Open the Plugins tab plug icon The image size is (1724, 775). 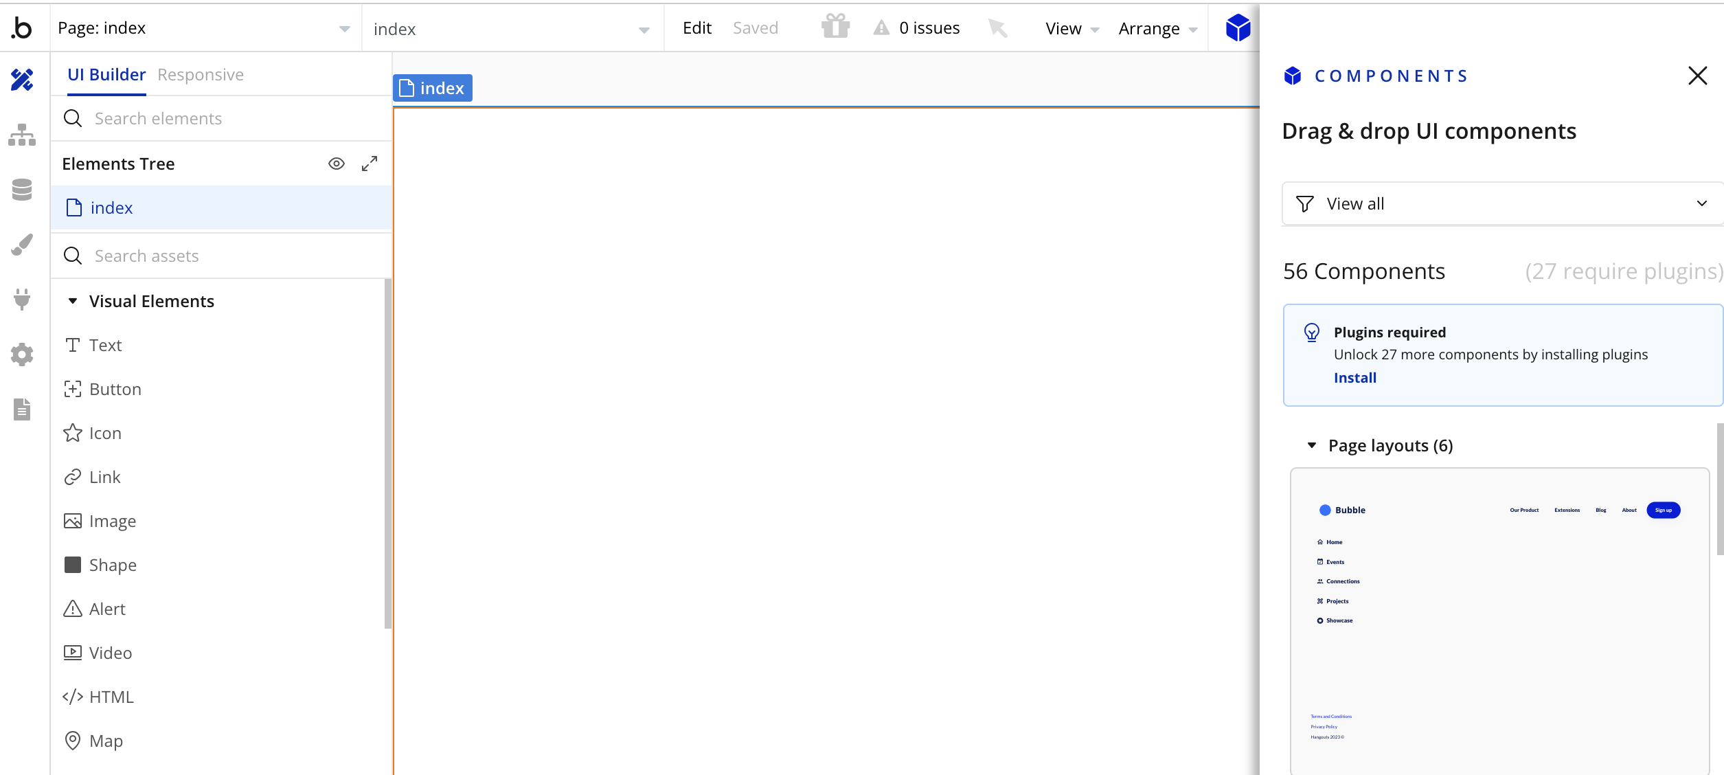[22, 299]
